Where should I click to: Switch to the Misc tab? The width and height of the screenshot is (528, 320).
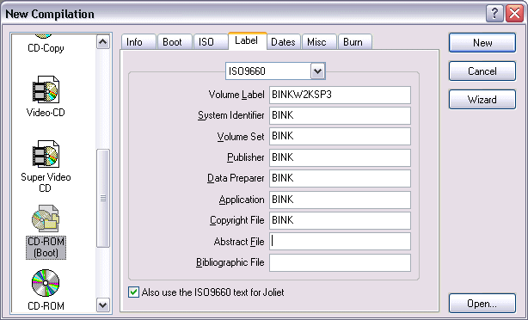click(x=316, y=42)
